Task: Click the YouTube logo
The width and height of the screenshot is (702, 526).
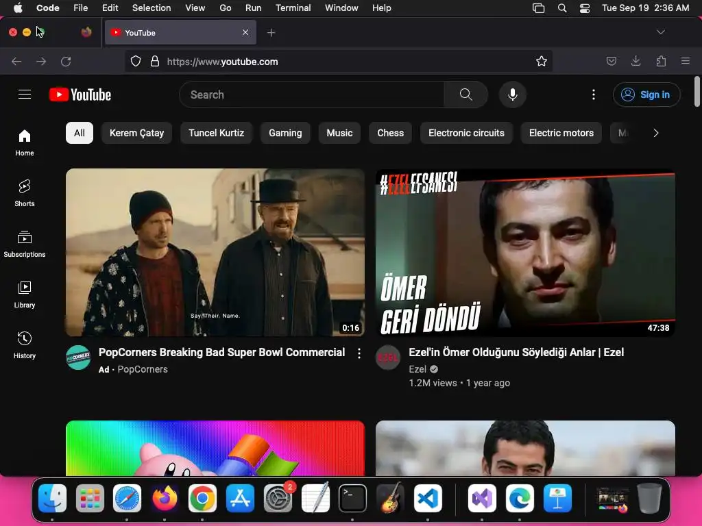Action: 80,95
